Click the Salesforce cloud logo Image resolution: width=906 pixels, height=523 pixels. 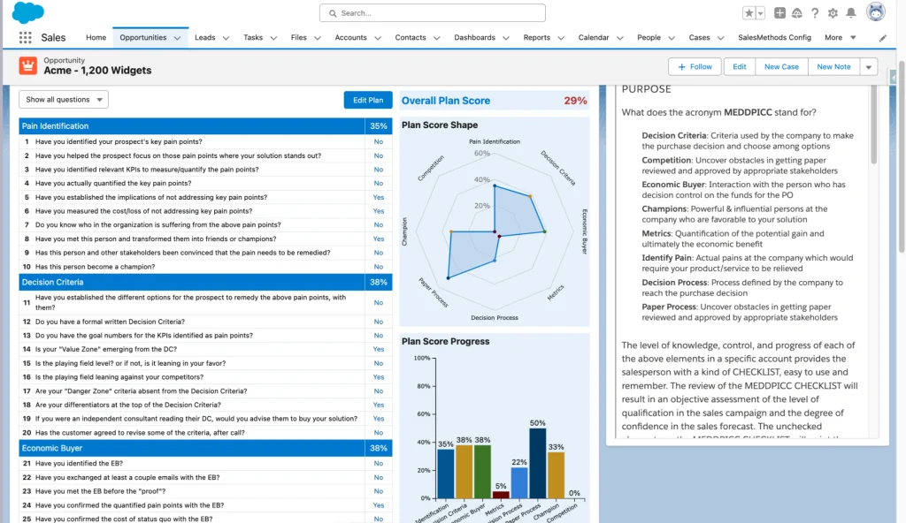pos(27,13)
